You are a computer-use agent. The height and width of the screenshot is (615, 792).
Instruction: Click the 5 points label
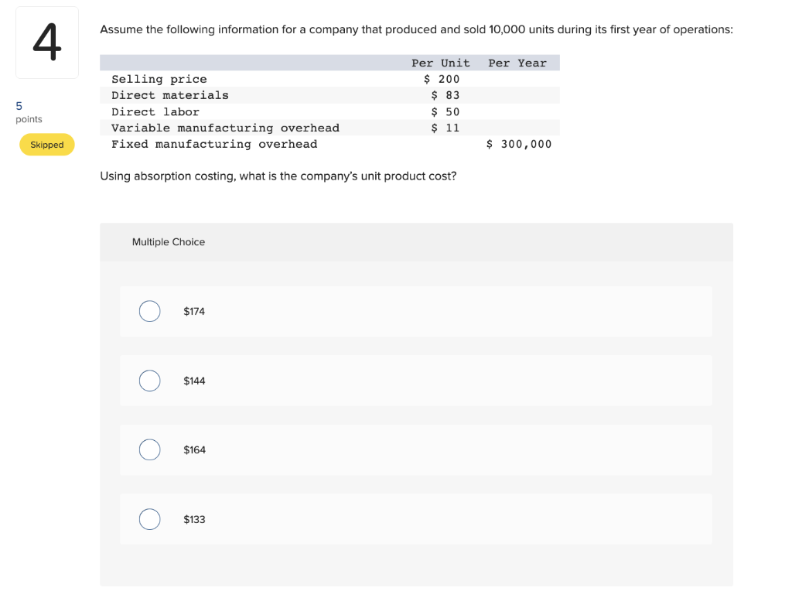[29, 112]
